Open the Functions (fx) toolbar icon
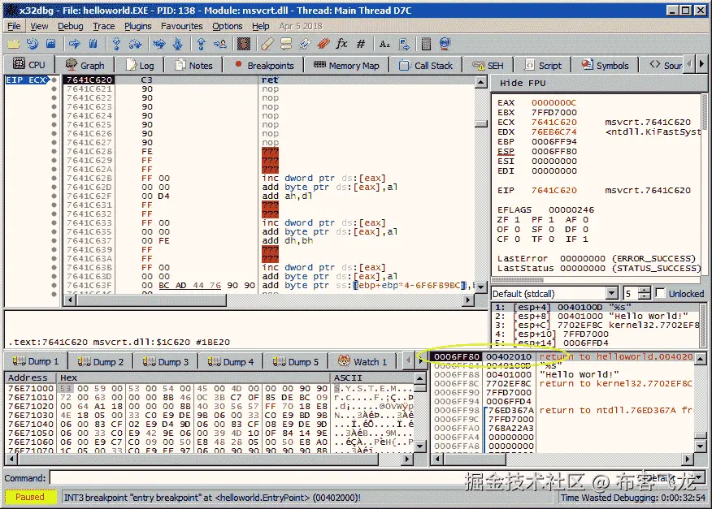 point(341,44)
